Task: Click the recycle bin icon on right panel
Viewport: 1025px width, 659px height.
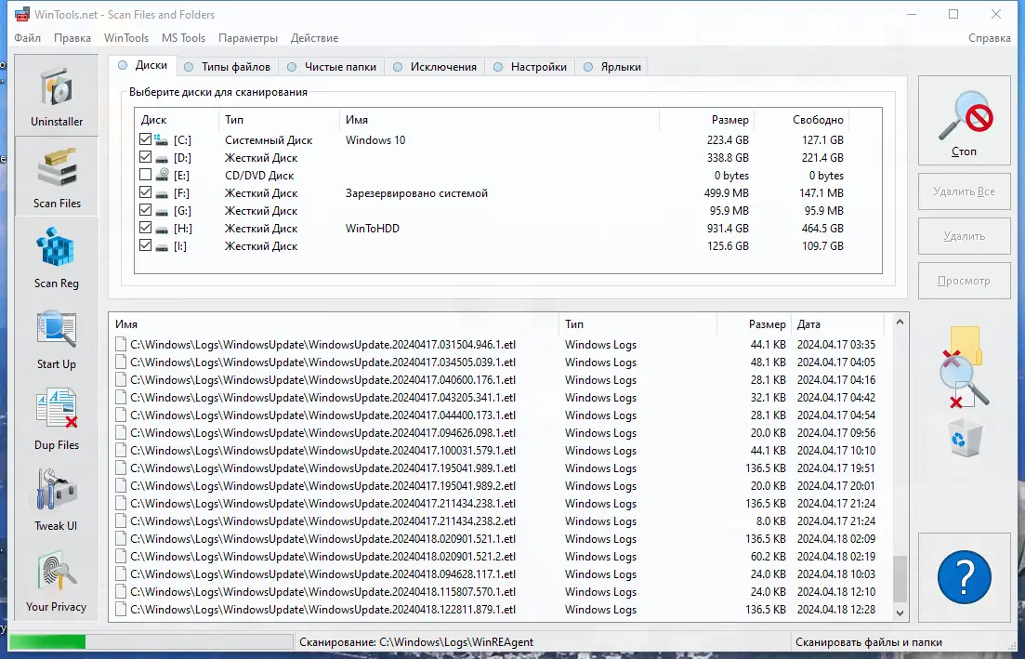Action: 965,437
